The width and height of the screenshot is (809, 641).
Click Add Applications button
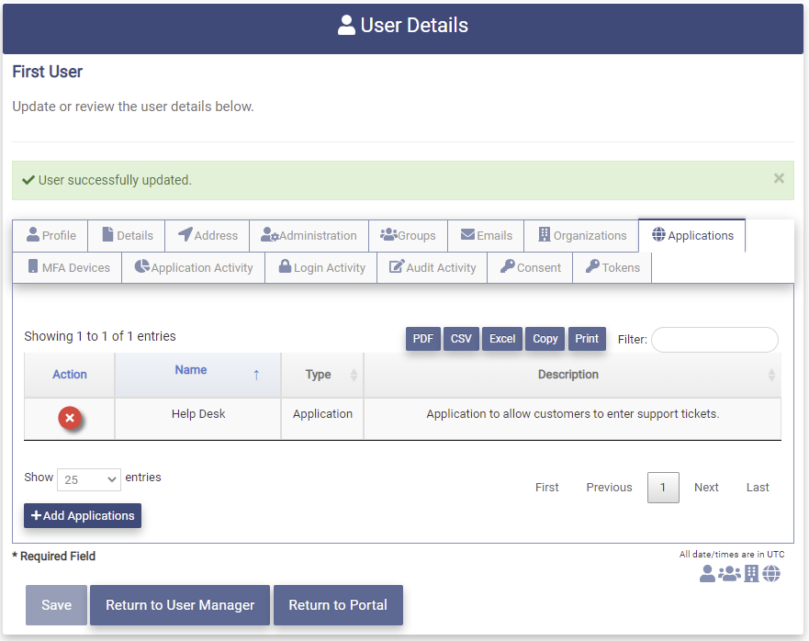pyautogui.click(x=83, y=515)
